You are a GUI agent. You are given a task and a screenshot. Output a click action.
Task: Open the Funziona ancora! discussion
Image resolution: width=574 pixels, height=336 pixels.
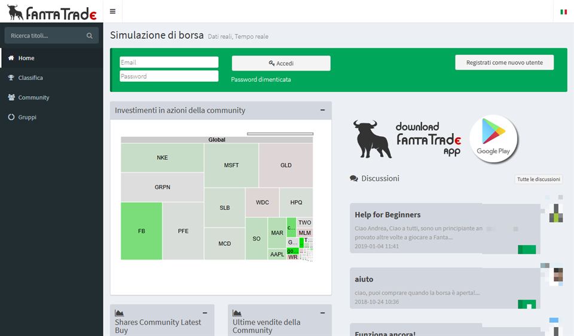tap(385, 333)
